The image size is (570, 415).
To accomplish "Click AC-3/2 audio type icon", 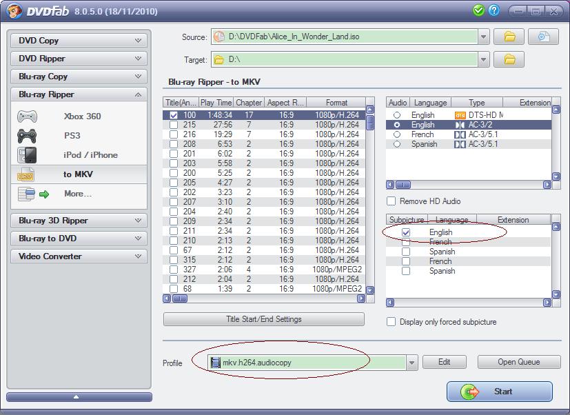I will 460,125.
